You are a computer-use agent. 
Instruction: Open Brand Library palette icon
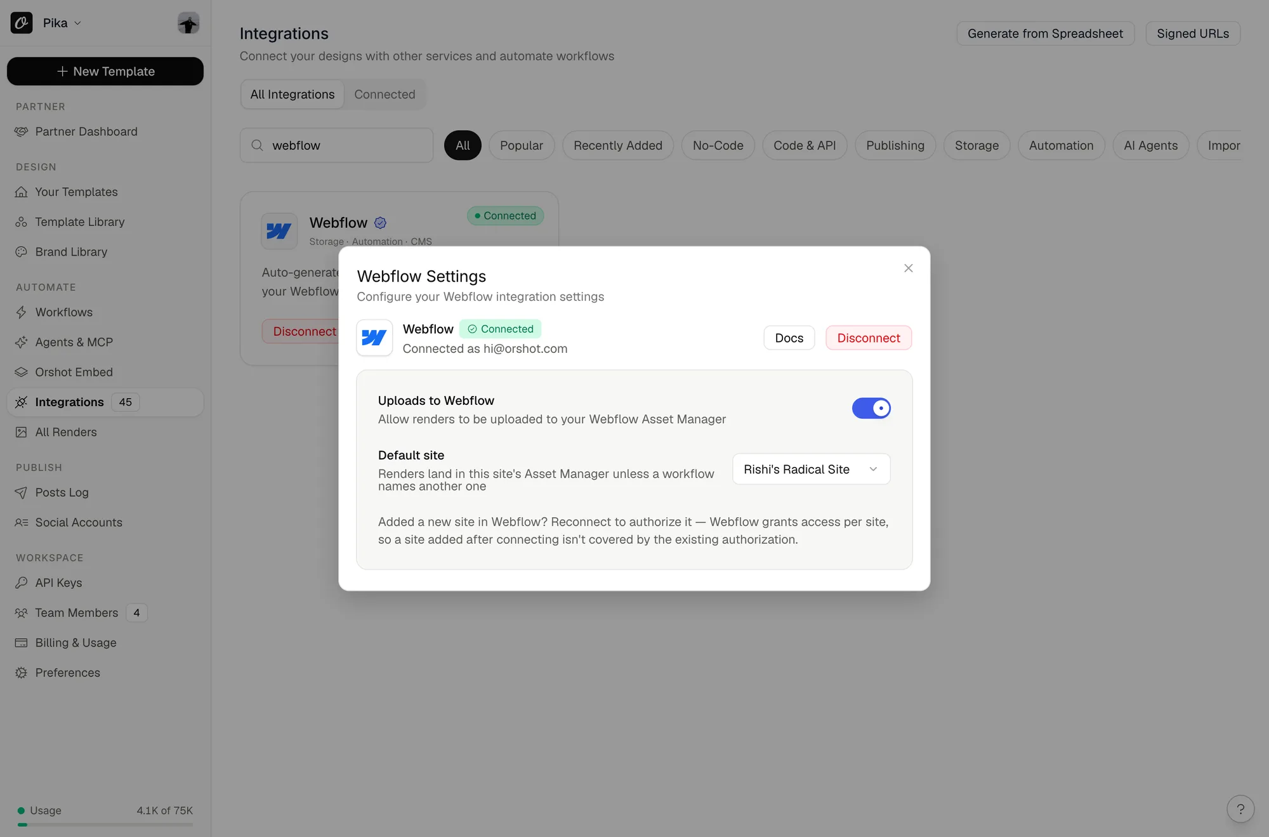[x=22, y=252]
